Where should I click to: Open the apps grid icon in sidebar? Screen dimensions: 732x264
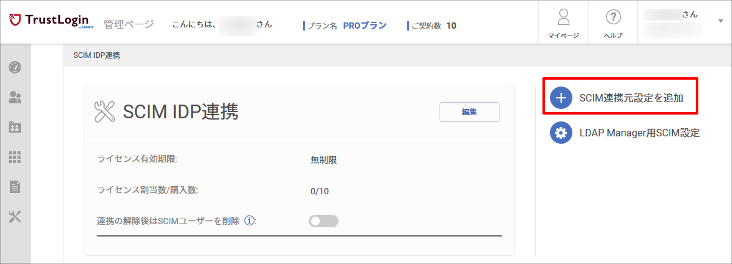16,157
